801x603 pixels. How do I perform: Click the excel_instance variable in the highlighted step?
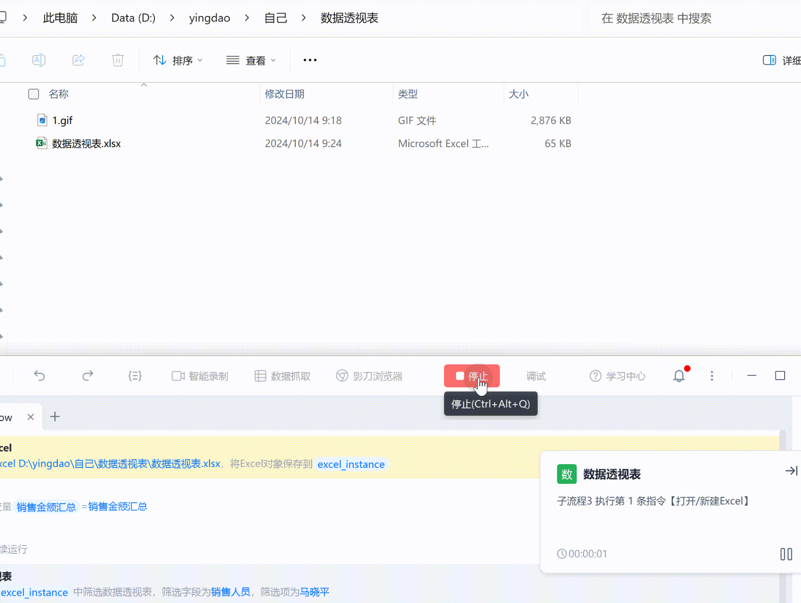(351, 464)
